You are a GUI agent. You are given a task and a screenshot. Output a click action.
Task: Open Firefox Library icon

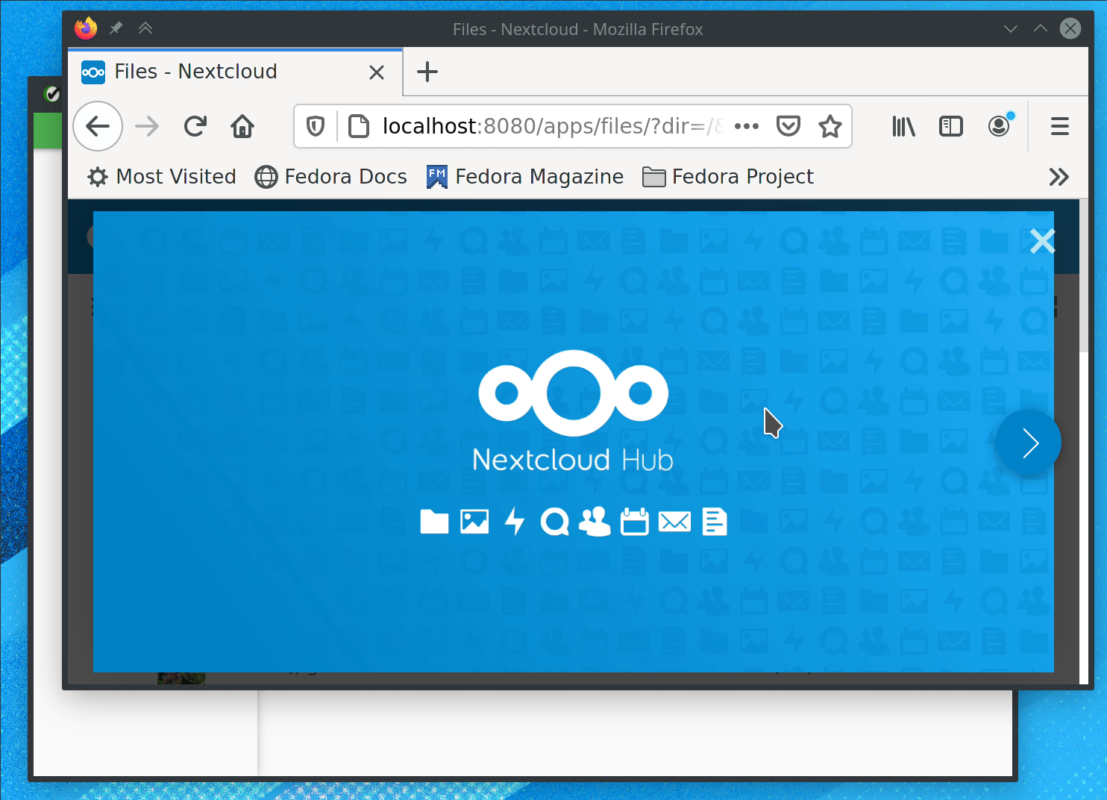point(903,126)
